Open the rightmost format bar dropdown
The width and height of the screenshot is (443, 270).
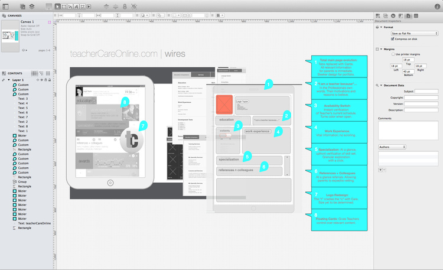(220, 15)
